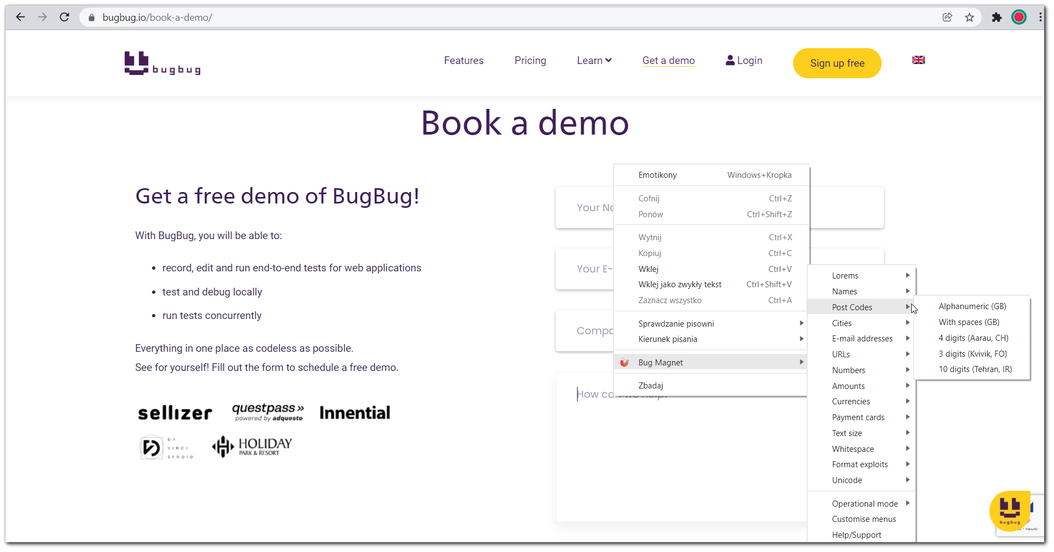Image resolution: width=1054 pixels, height=552 pixels.
Task: Expand the Numbers submenu
Action: pos(861,370)
